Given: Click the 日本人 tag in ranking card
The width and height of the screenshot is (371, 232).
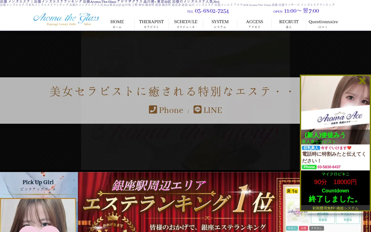Looking at the screenshot, I should 292,228.
